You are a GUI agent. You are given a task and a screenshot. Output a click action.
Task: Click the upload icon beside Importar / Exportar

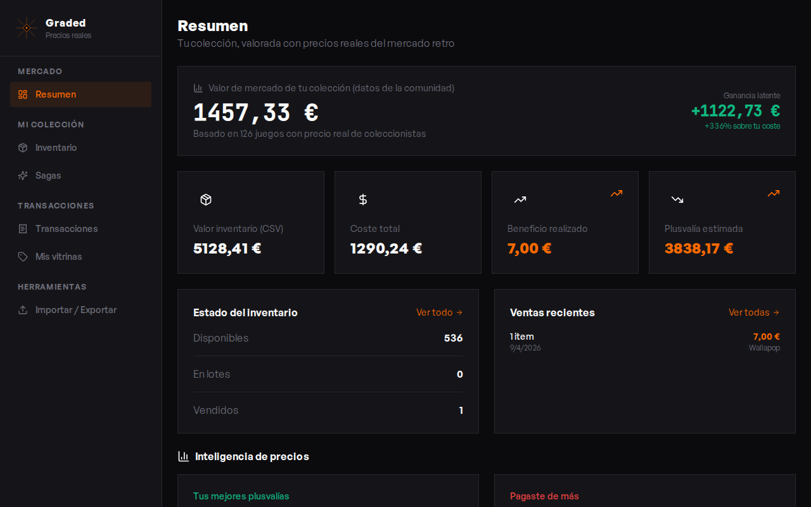22,309
